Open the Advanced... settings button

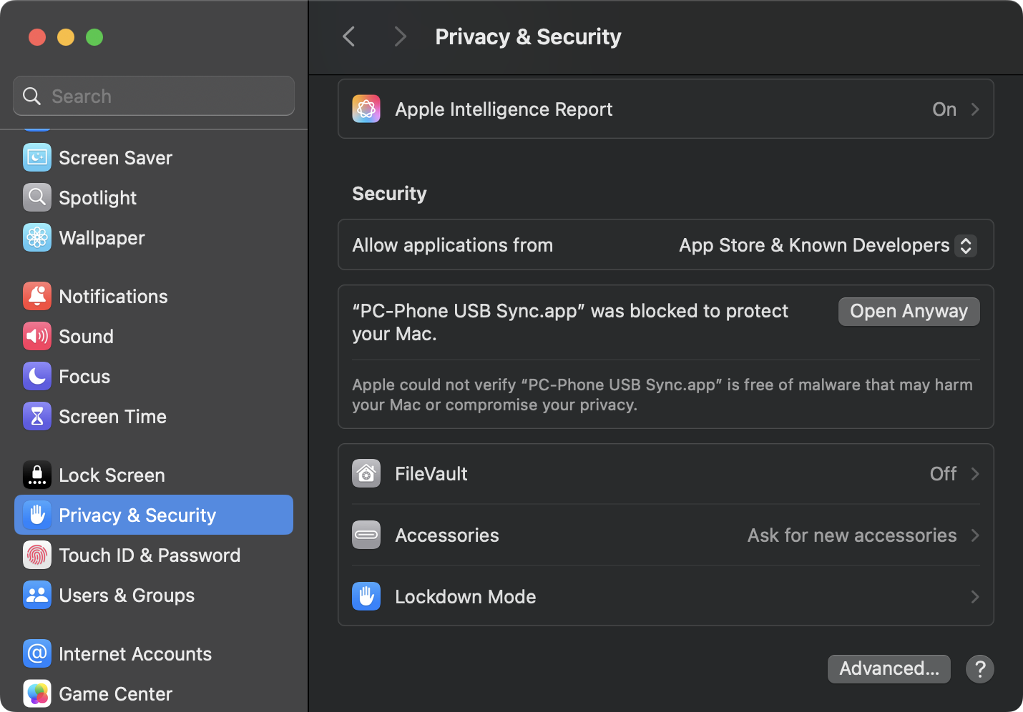point(889,669)
